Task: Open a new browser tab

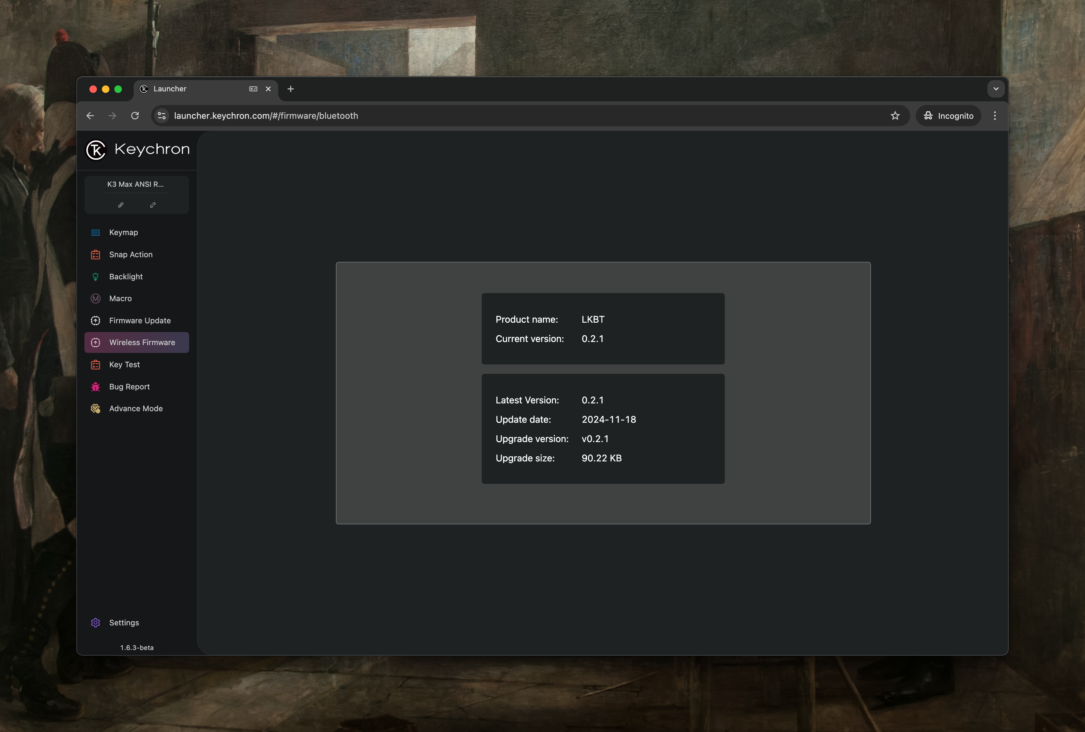Action: [x=291, y=89]
